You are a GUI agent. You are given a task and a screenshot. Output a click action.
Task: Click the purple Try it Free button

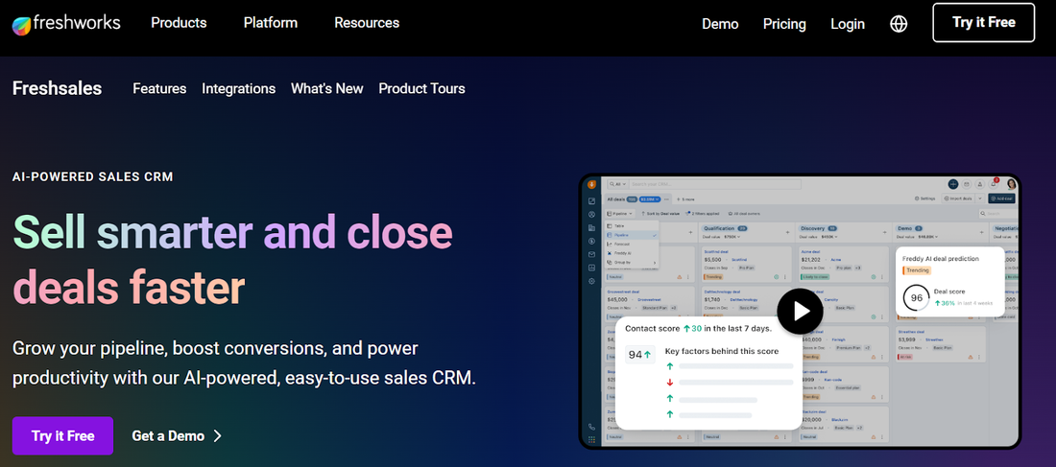pos(62,436)
